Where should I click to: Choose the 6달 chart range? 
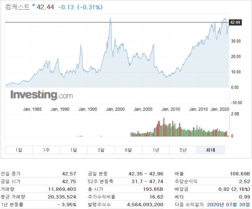click(x=128, y=150)
